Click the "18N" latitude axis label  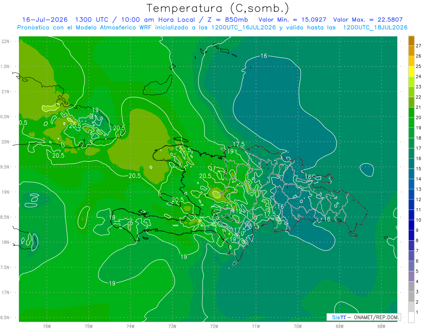[x=5, y=242]
